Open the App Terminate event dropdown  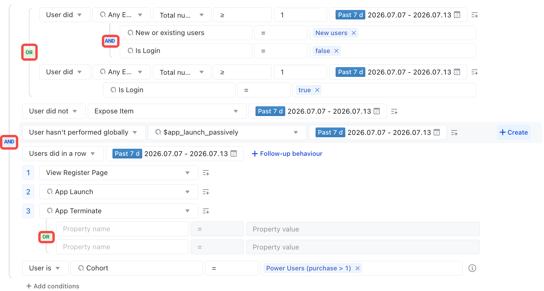[x=119, y=211]
